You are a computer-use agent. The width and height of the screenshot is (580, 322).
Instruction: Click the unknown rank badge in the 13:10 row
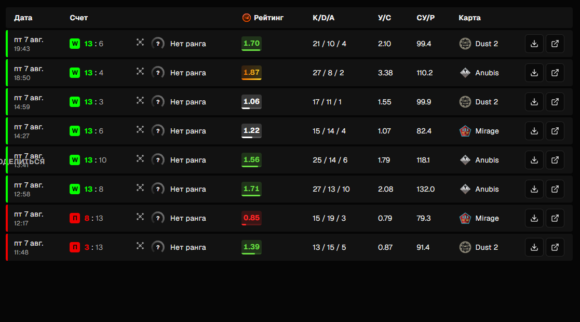point(158,160)
